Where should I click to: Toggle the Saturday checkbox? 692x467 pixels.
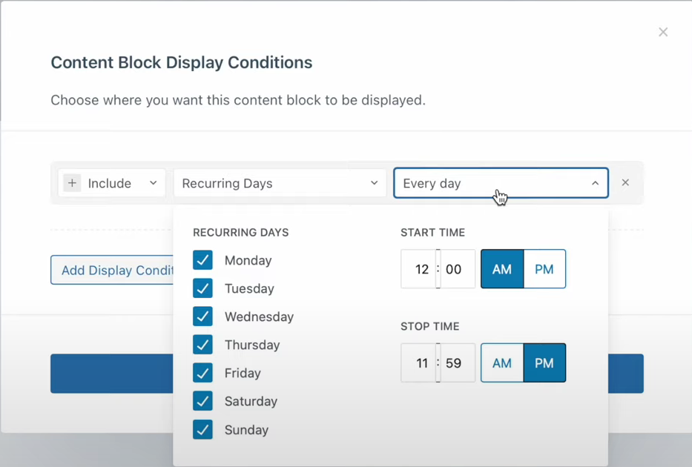click(x=202, y=401)
